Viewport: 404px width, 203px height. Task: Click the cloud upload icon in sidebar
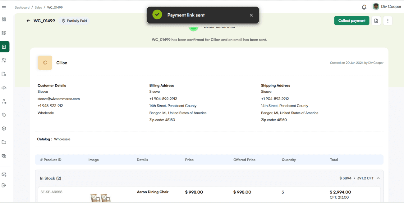pos(4,88)
